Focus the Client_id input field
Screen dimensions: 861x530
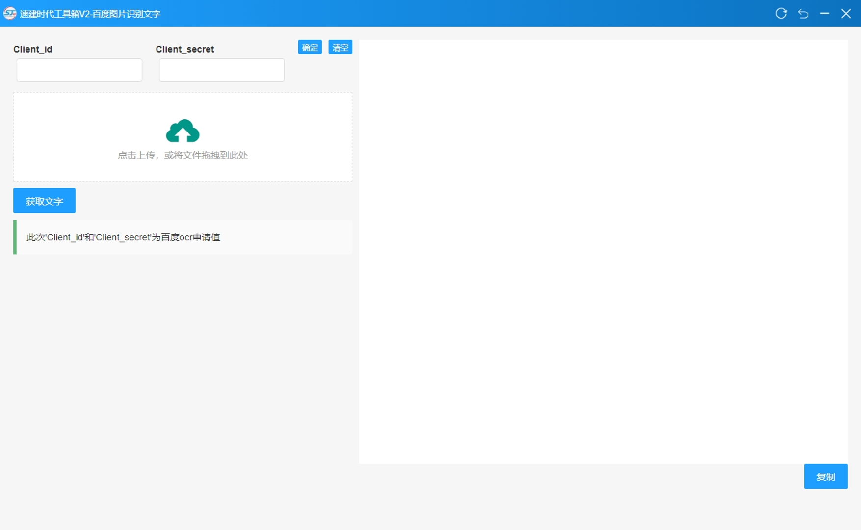pos(79,70)
